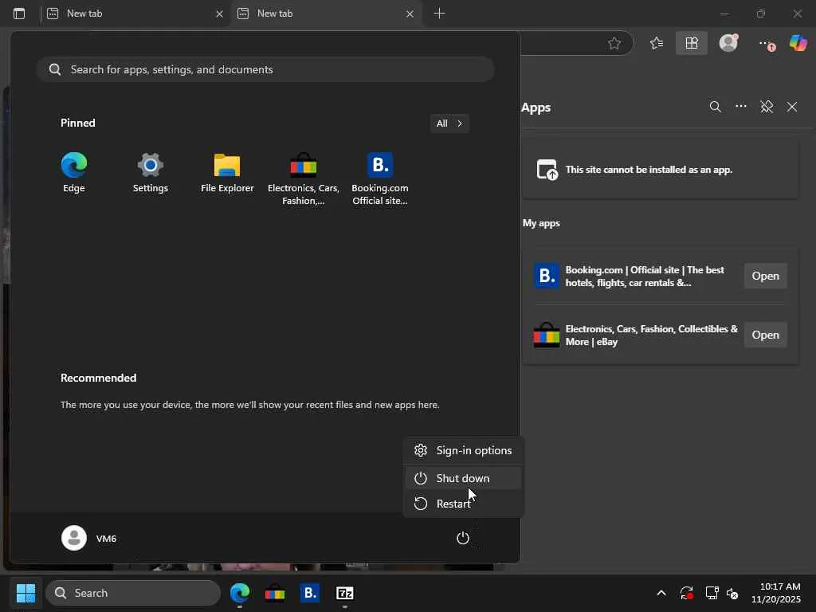The image size is (816, 612).
Task: Open pinned Electronics, Cars, Fashion eBay app
Action: (x=304, y=179)
